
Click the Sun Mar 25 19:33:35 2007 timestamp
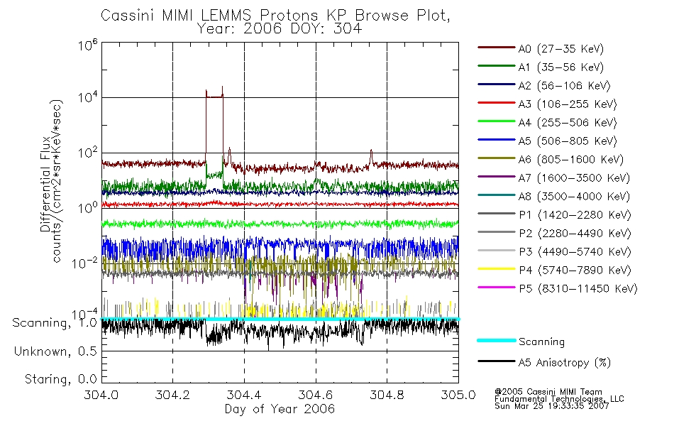tap(551, 406)
